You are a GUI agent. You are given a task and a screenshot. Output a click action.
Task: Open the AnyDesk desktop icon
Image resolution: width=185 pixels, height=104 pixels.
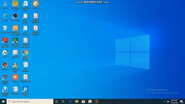pos(15,78)
